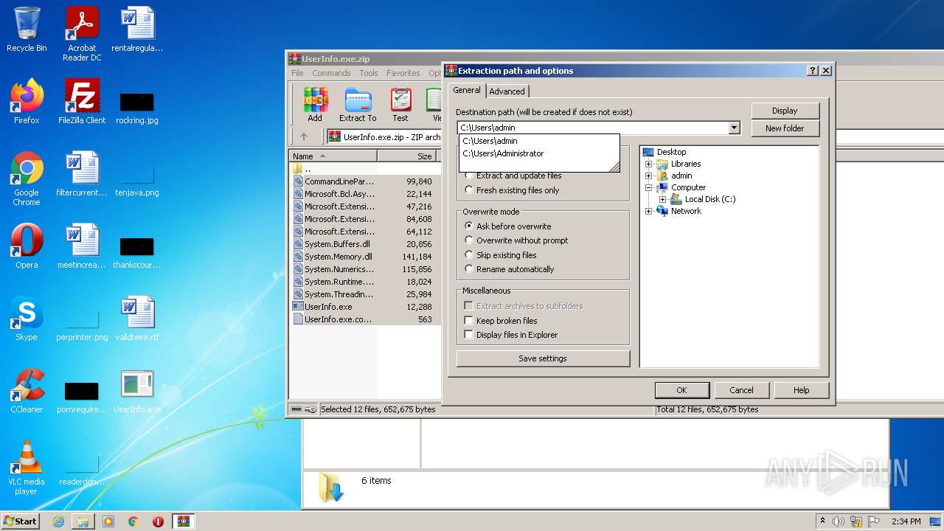Click volume icon in system tray
Screen dimensions: 944x531
tap(839, 521)
